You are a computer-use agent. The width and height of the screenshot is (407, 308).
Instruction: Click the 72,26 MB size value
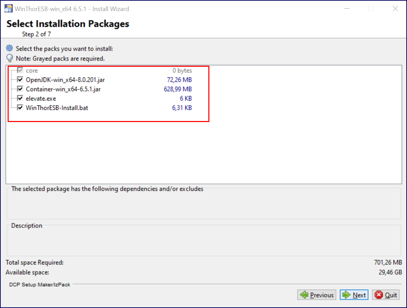[x=179, y=80]
